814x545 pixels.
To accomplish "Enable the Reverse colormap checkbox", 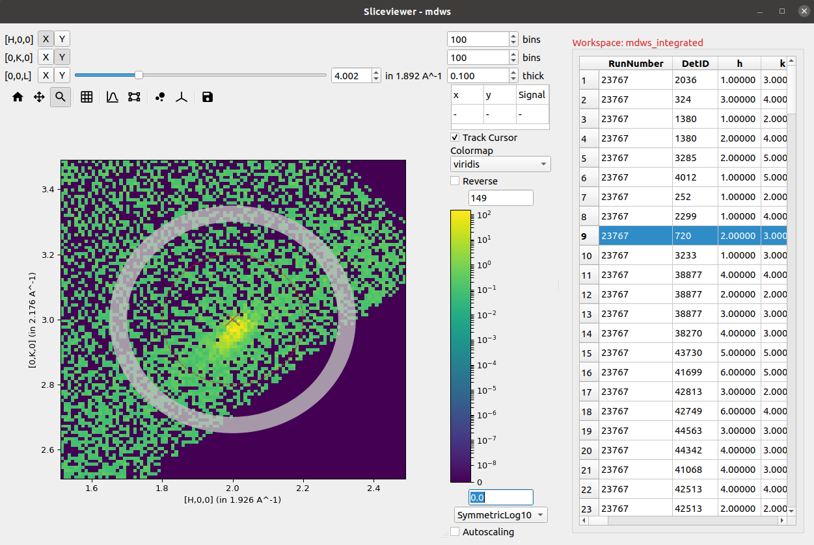I will pyautogui.click(x=455, y=181).
